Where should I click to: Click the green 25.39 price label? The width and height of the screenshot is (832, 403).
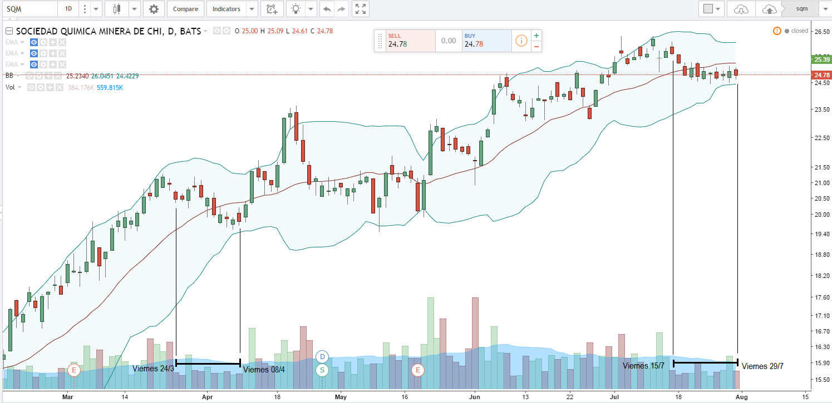pos(821,59)
